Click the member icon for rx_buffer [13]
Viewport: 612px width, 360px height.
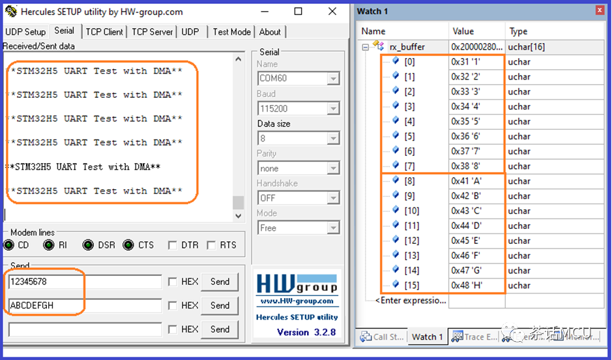pos(396,254)
